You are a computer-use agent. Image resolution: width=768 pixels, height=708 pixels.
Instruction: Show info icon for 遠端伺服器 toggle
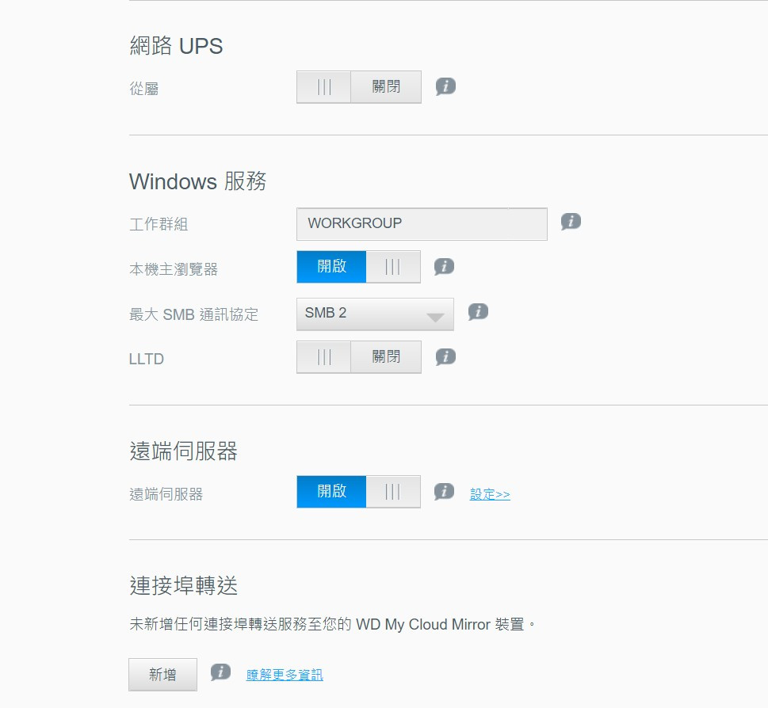tap(444, 492)
